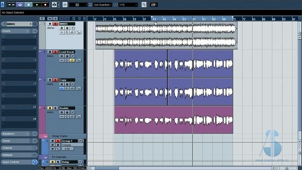
Task: Toggle inserts bypass icon on Lead Vocal track
Action: click(62, 60)
